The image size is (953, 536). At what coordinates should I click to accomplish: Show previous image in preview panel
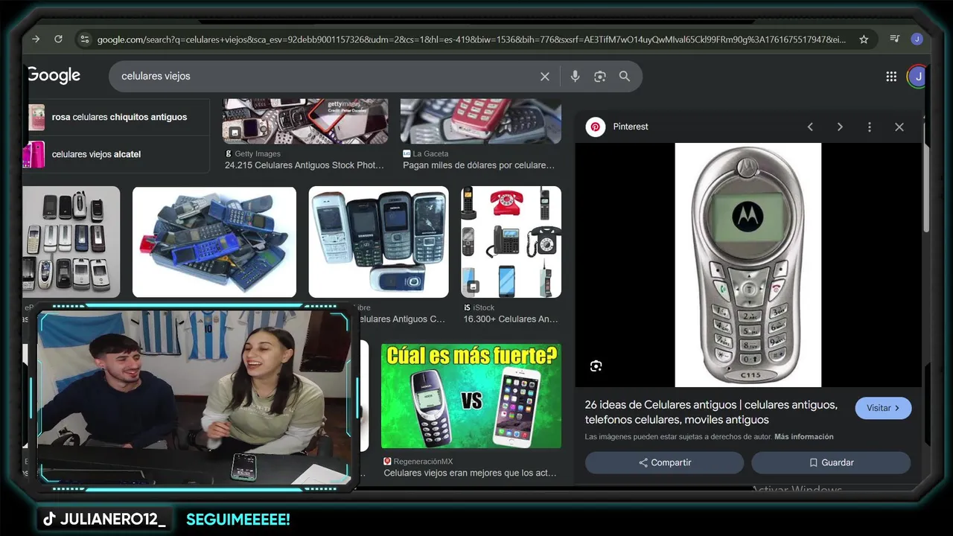point(810,127)
